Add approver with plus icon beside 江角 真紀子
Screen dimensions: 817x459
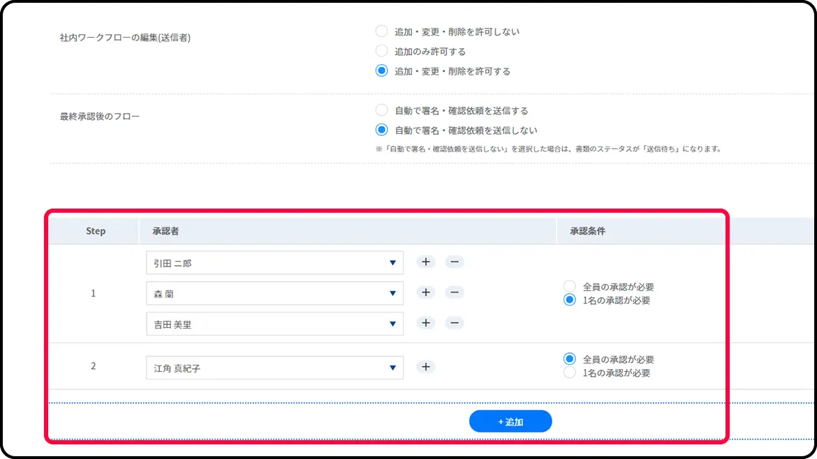[x=425, y=367]
